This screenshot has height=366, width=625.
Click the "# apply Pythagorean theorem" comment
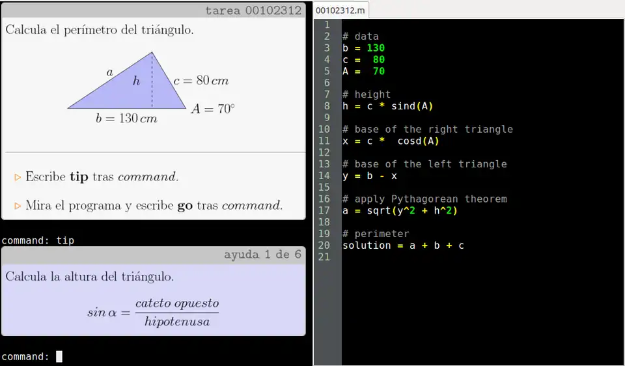click(x=424, y=199)
